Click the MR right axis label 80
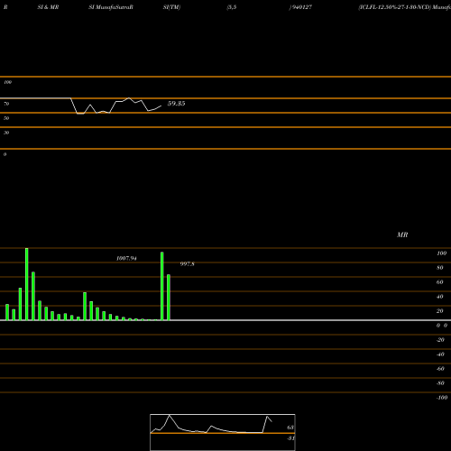This screenshot has height=451, width=451. pos(440,268)
